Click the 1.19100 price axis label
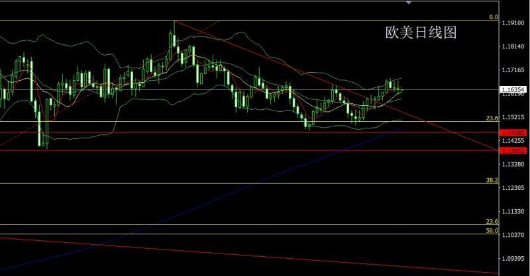 click(514, 23)
